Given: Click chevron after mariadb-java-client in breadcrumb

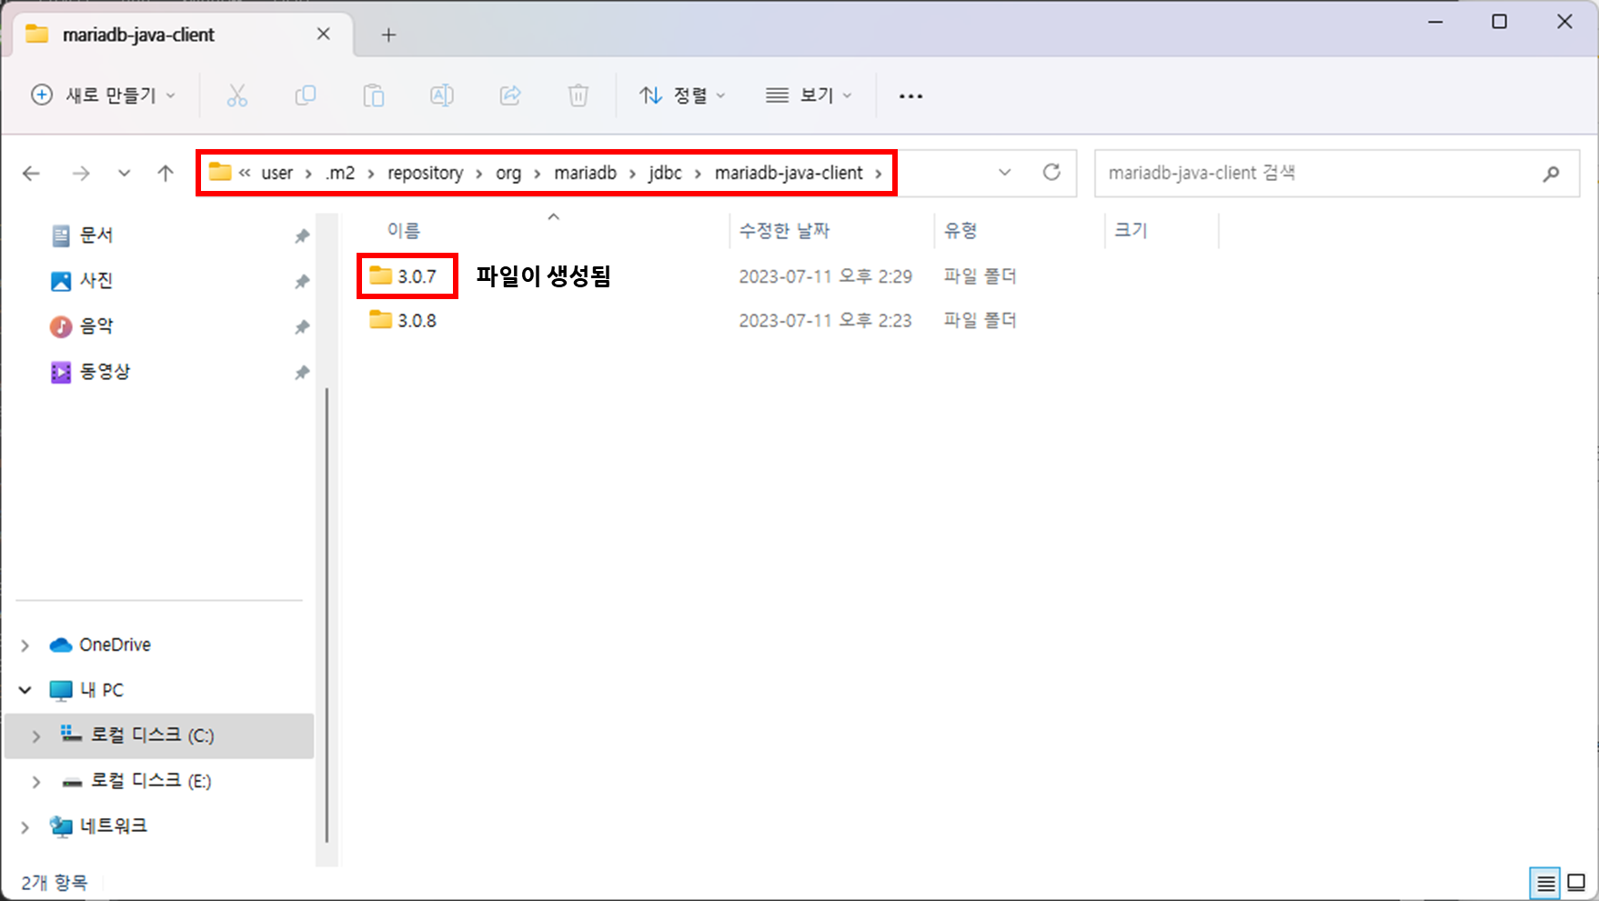Looking at the screenshot, I should click(x=879, y=174).
